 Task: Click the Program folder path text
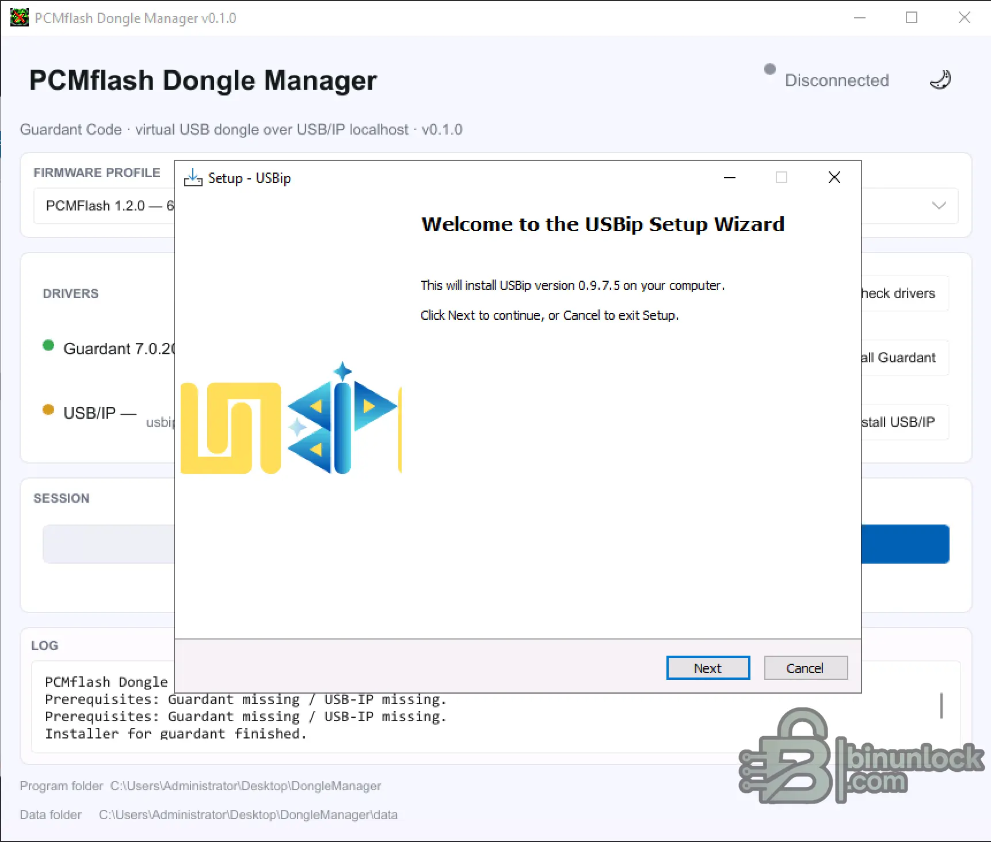246,786
